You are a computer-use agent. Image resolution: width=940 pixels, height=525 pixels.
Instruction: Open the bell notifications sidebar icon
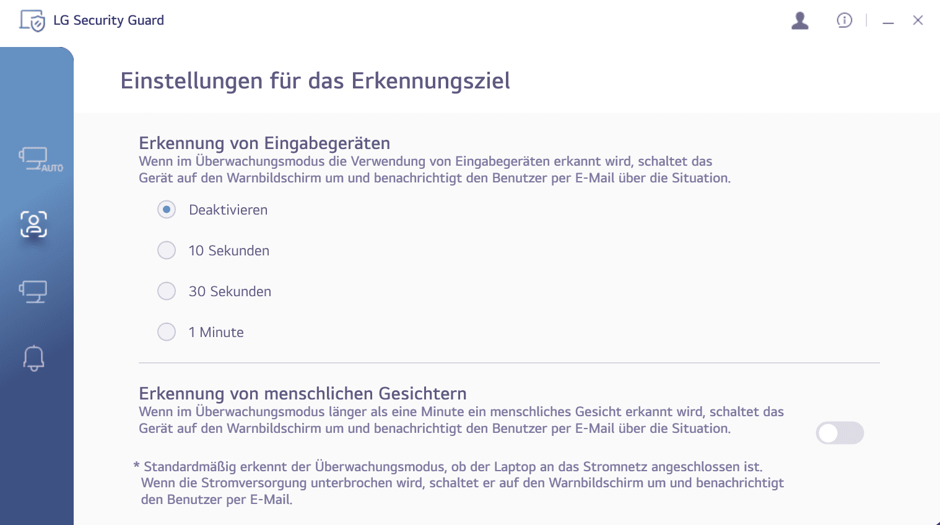click(34, 358)
